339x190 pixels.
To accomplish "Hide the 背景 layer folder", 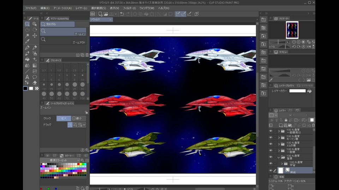I will point(271,157).
